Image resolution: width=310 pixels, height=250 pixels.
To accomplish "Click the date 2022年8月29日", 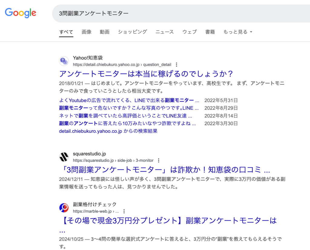I will pyautogui.click(x=221, y=108).
